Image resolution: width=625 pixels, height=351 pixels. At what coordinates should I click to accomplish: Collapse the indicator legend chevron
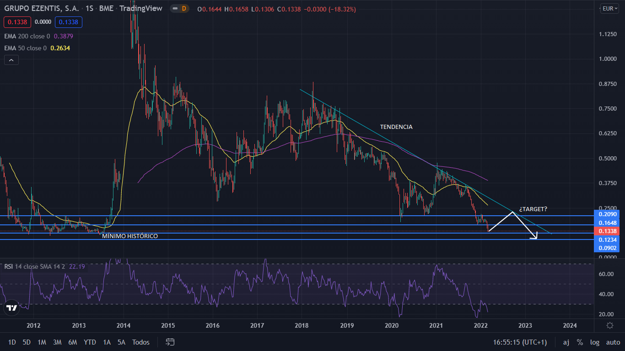coord(11,60)
